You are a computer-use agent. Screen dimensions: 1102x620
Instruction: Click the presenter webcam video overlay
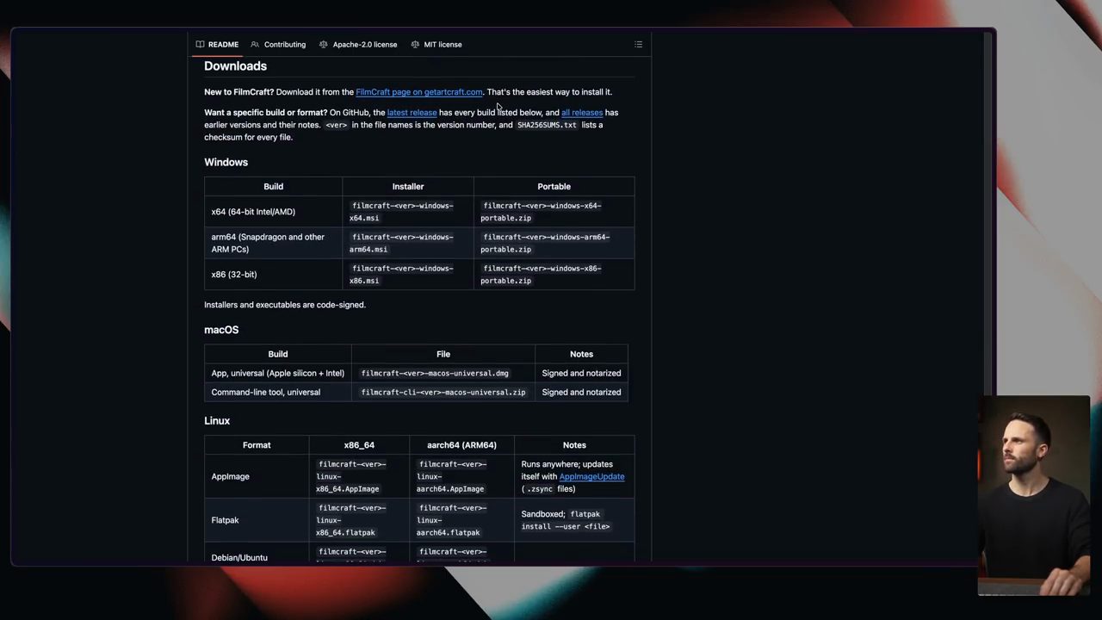[1034, 496]
